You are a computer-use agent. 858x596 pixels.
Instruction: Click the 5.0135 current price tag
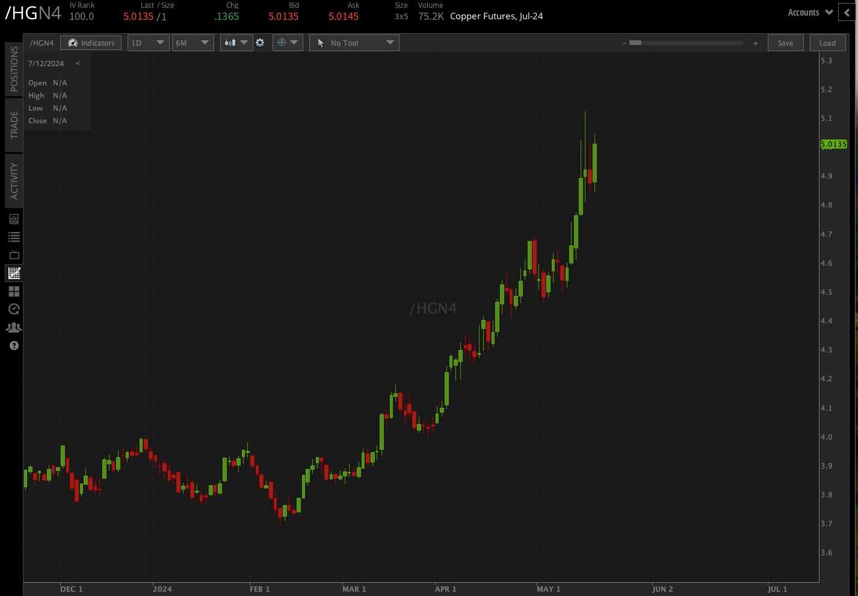pos(834,144)
